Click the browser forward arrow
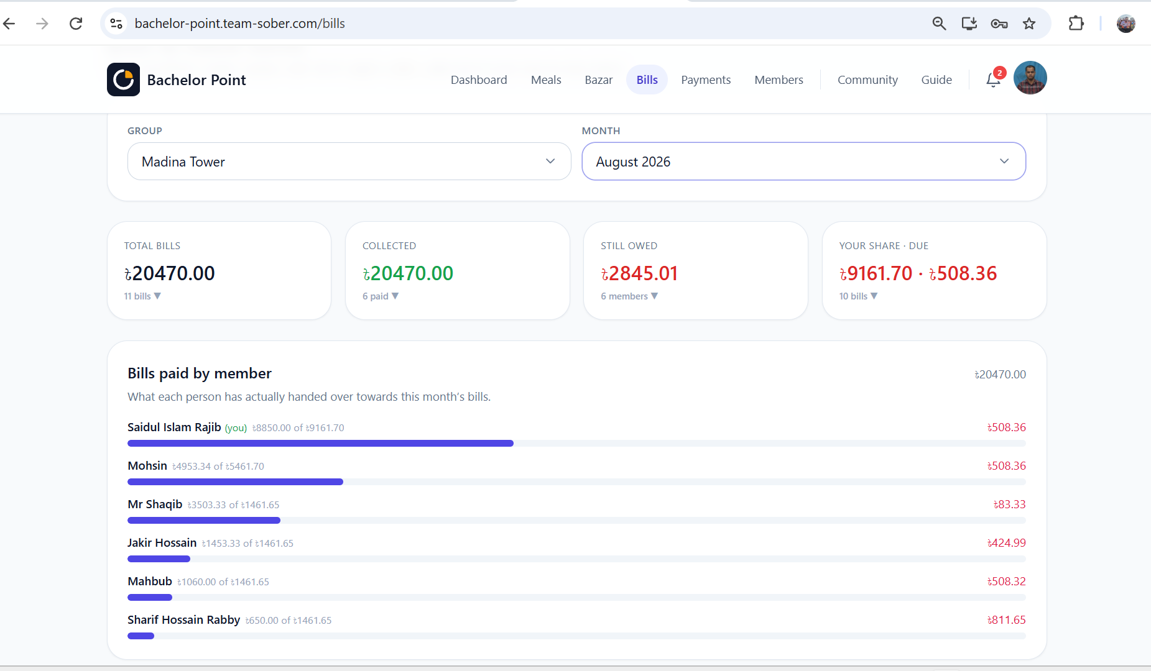 point(42,24)
